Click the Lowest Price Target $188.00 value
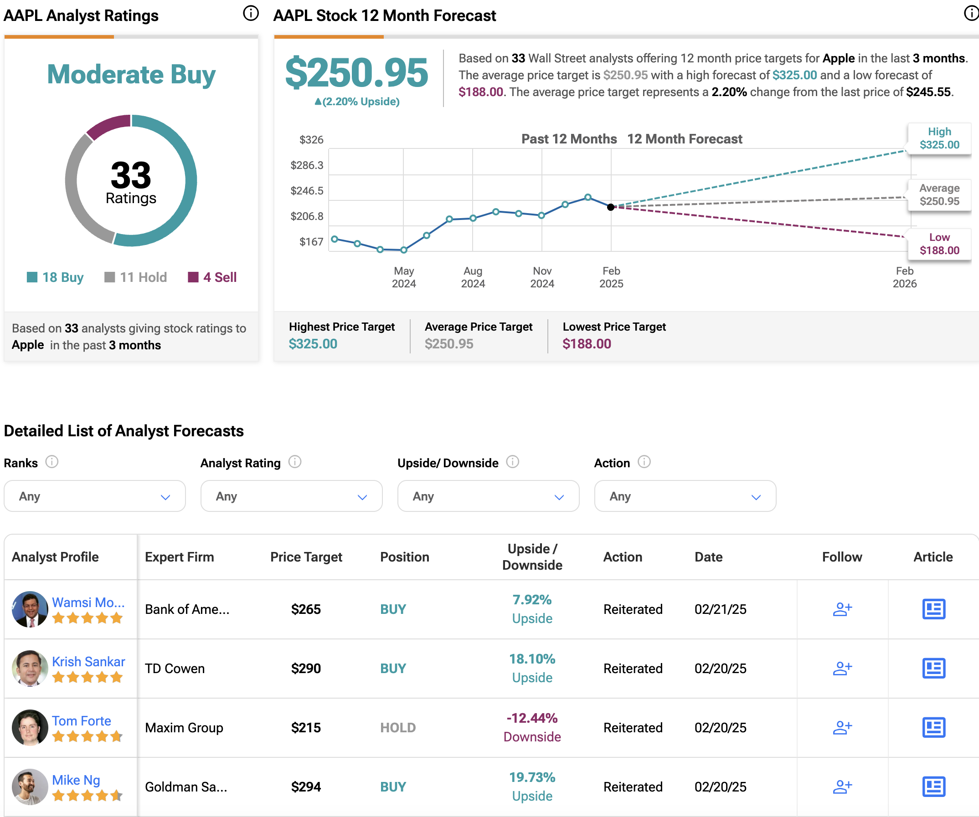979x817 pixels. tap(587, 344)
